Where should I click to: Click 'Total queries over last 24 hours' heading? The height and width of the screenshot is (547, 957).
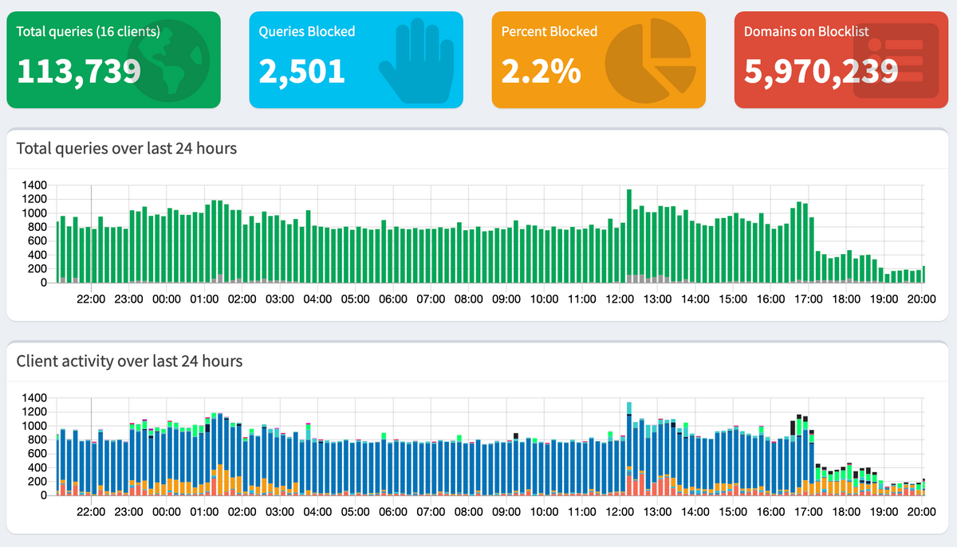127,148
